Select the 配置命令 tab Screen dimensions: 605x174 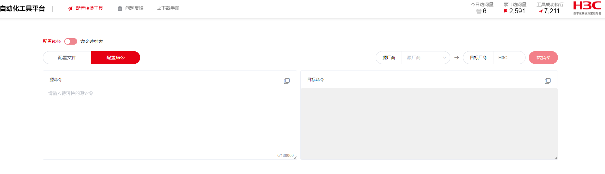pos(115,58)
